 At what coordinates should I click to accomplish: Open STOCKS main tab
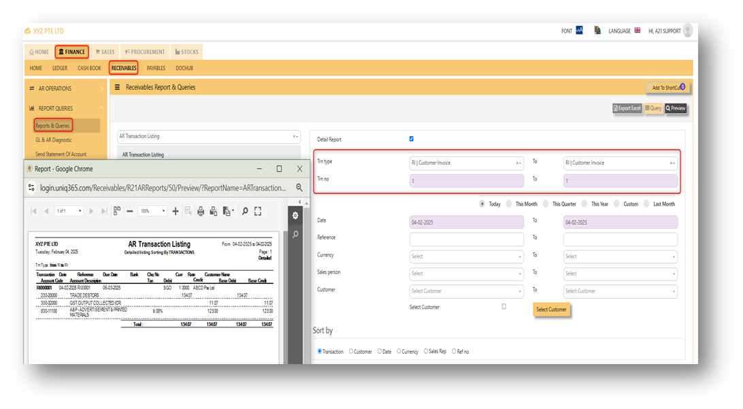[x=186, y=52]
